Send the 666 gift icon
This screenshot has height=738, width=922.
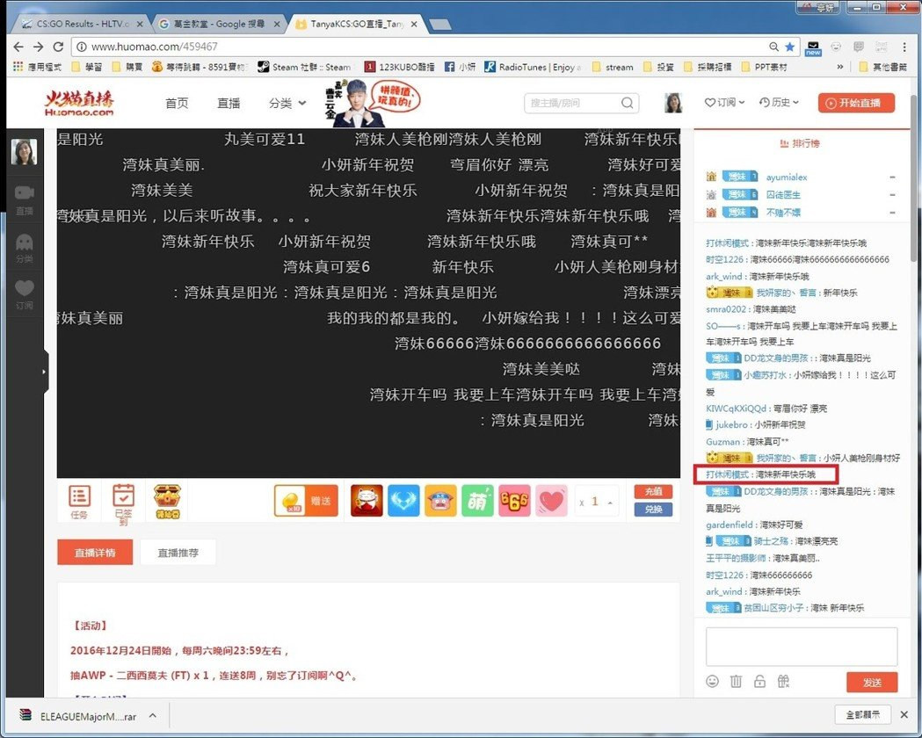point(514,501)
